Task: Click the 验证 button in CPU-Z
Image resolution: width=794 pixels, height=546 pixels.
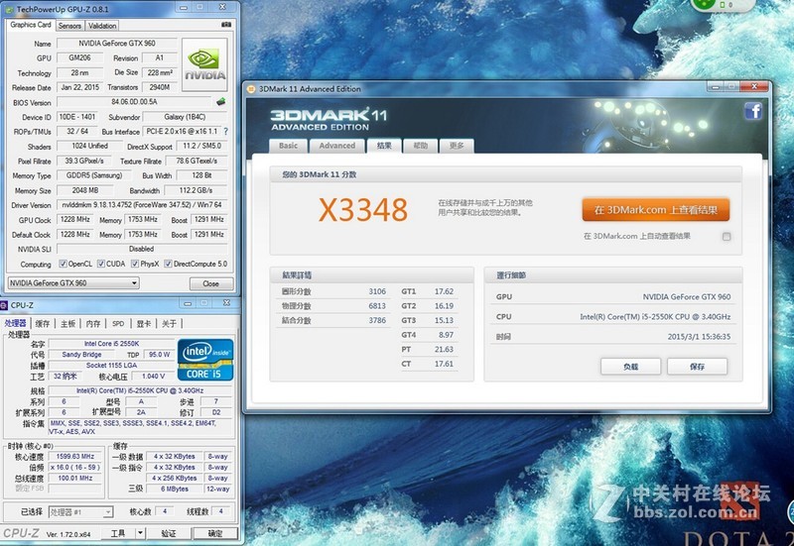Action: point(169,533)
